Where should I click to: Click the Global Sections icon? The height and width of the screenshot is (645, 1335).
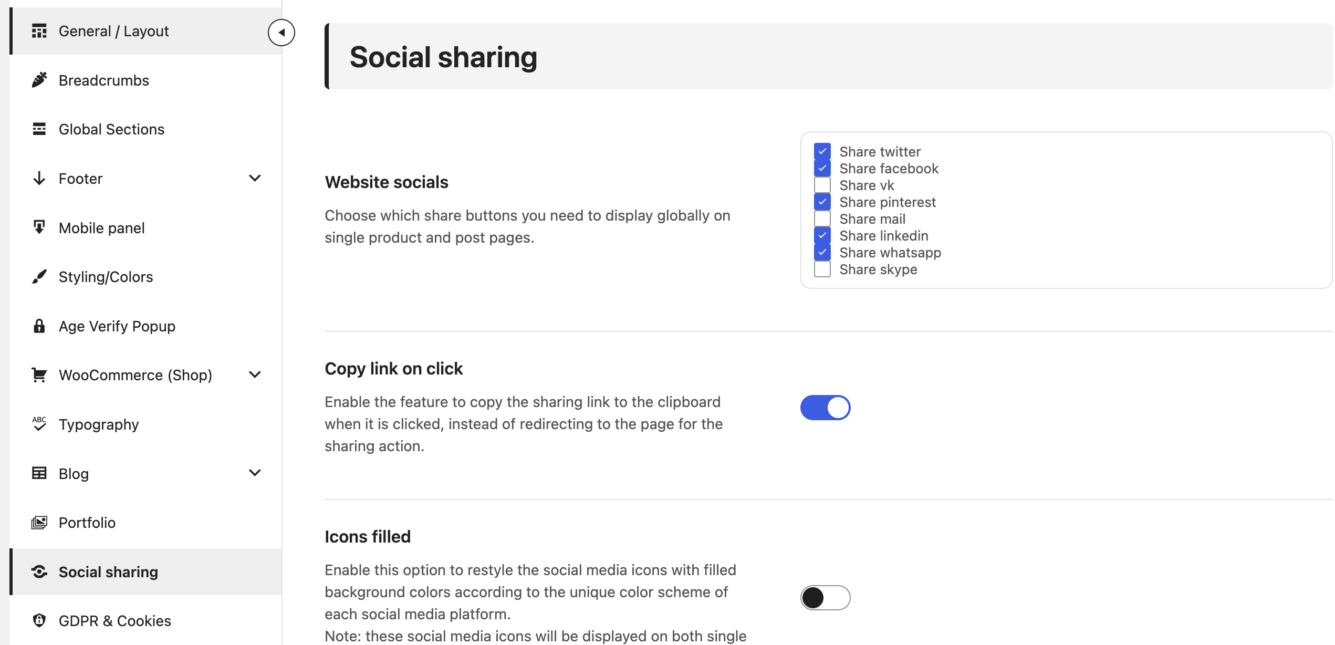pos(39,129)
